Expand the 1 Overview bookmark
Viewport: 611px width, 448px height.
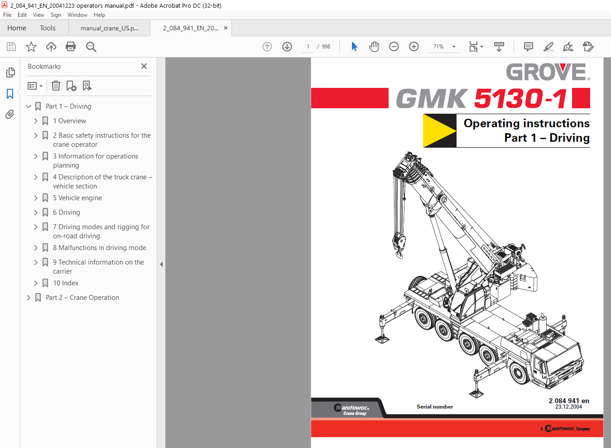tap(36, 121)
